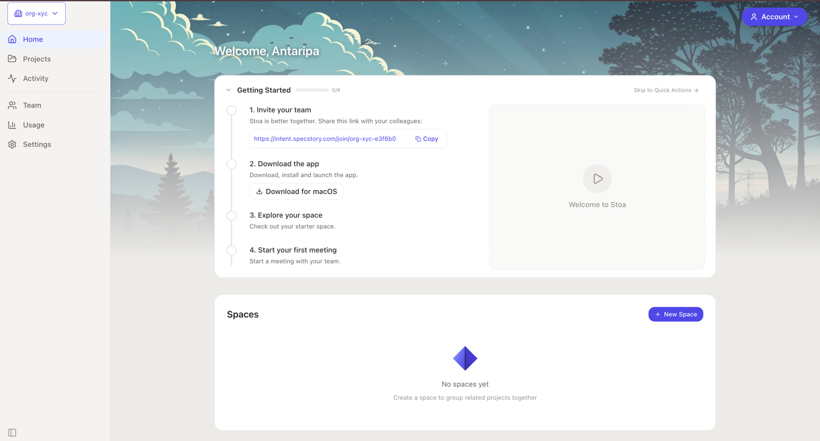Click the Team people icon
Screen dimensions: 820x441
click(x=12, y=105)
